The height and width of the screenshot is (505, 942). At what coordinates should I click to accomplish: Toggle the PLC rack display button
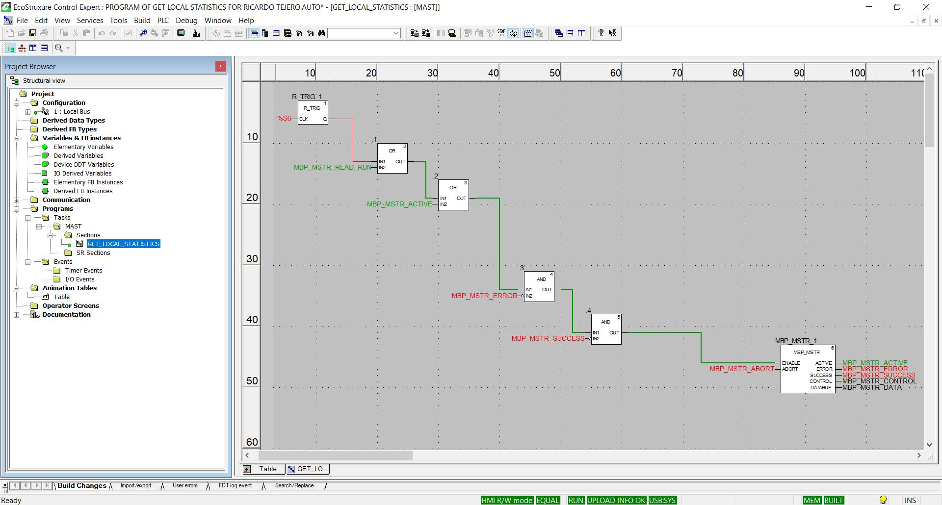coord(528,33)
